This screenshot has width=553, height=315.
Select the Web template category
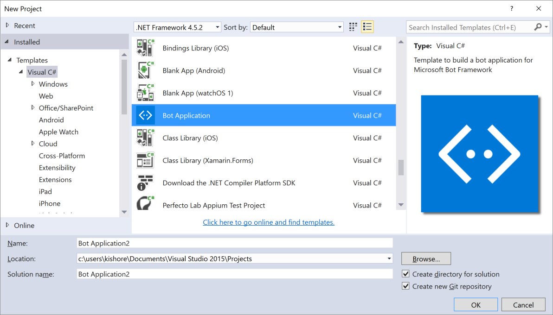[x=46, y=96]
